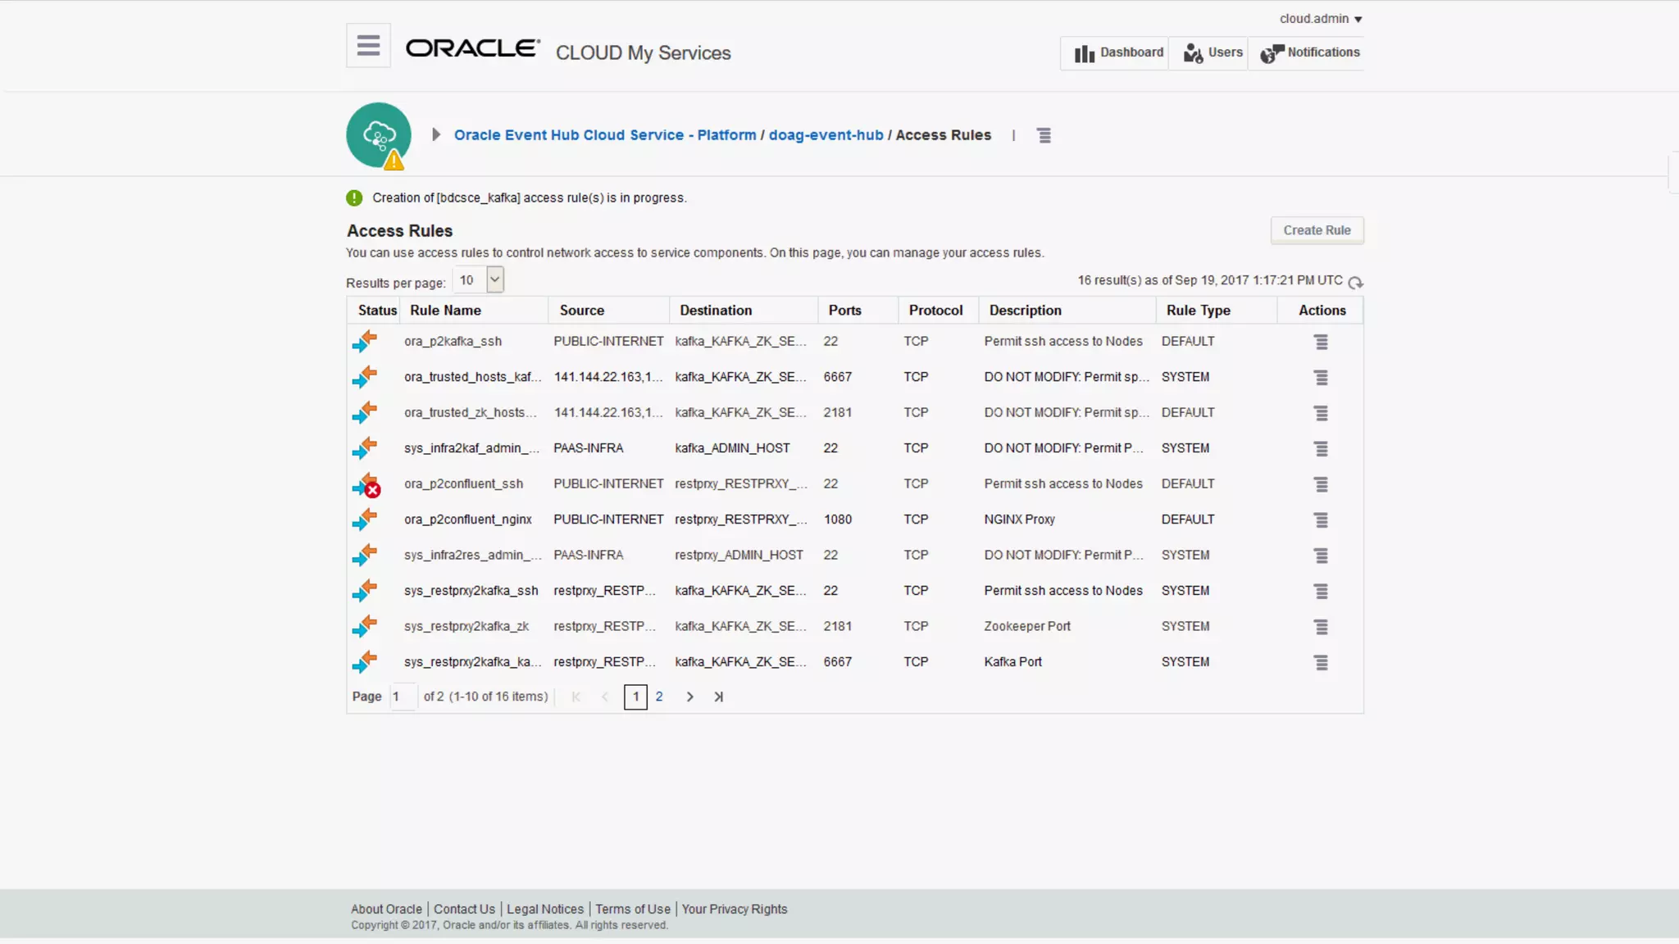Click 'NGINX Proxy' description cell
The height and width of the screenshot is (944, 1679).
tap(1019, 520)
